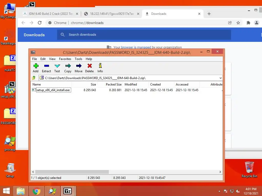
Task: Open the taskbar clock showing 4:01 PM
Action: point(251,191)
